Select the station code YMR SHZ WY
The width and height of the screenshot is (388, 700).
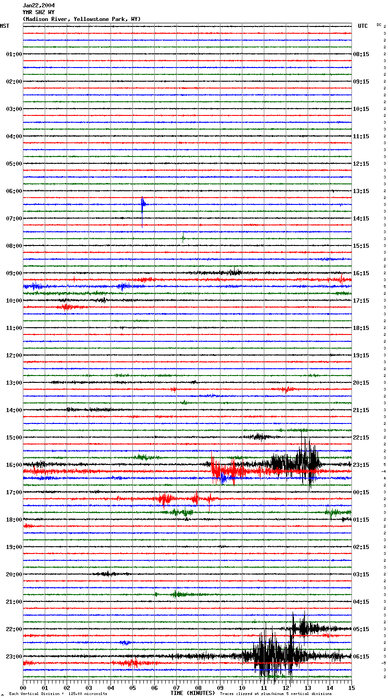click(x=39, y=12)
